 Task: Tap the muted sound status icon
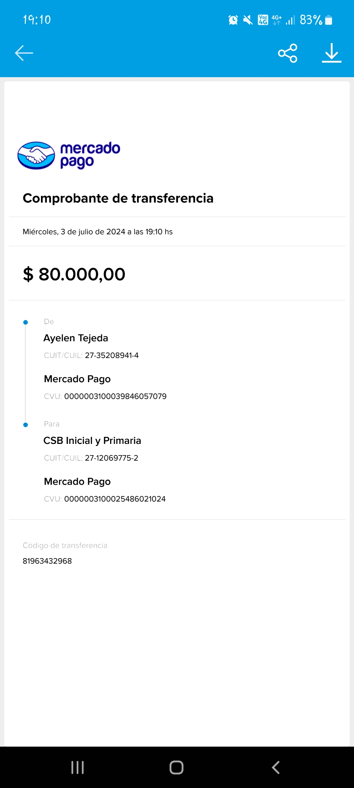tap(248, 20)
